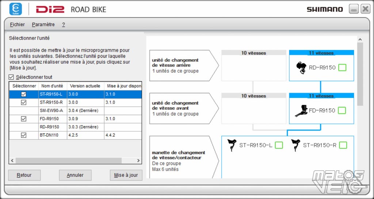Toggle the green box beside ST-R9150-R
This screenshot has height=199, width=374.
343,145
